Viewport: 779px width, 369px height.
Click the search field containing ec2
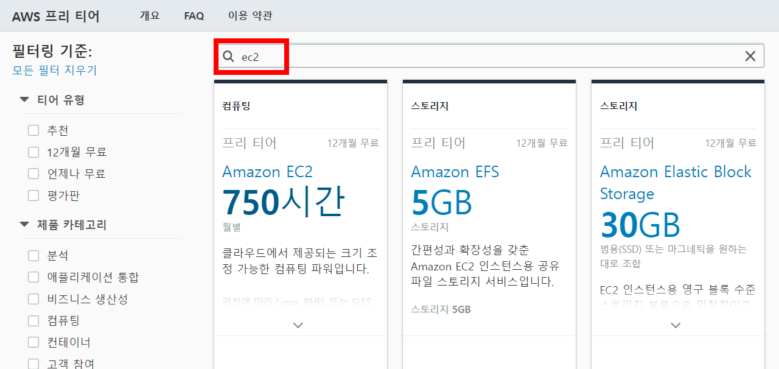click(491, 56)
